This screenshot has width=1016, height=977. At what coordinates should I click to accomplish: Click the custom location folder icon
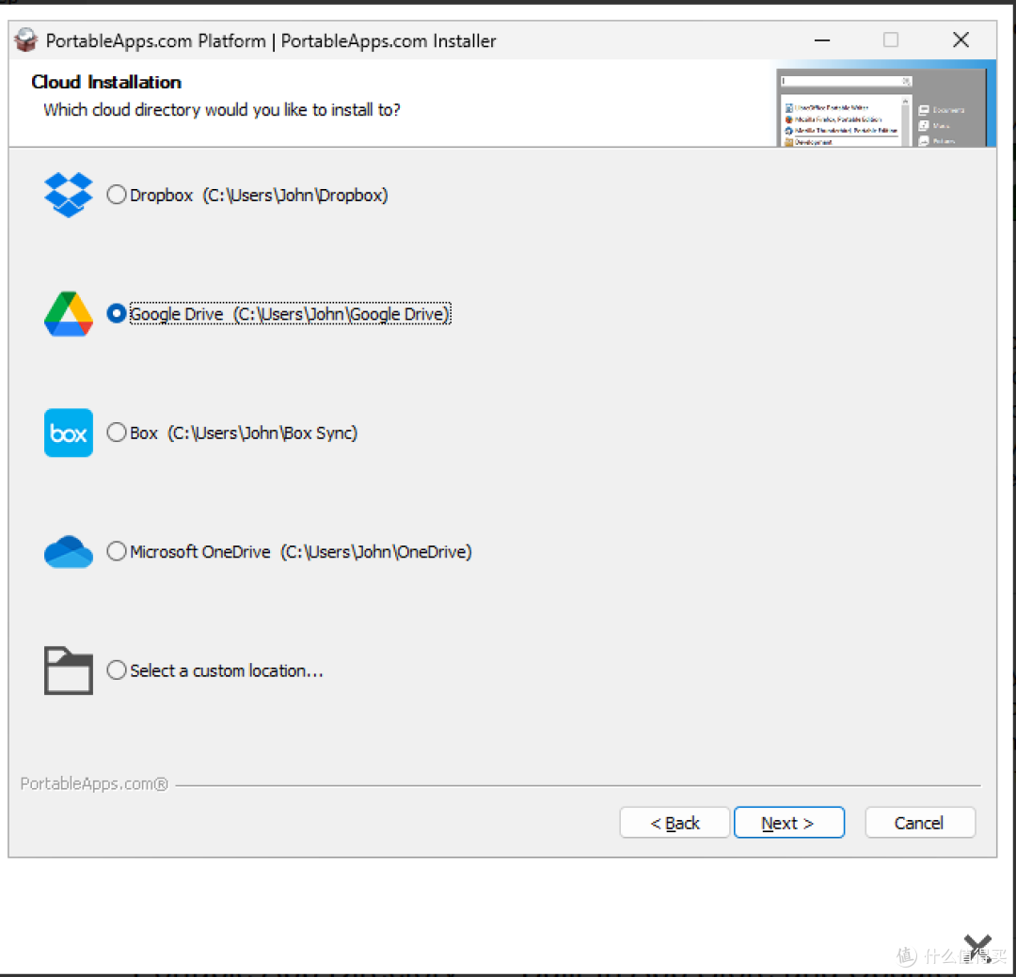pyautogui.click(x=69, y=670)
